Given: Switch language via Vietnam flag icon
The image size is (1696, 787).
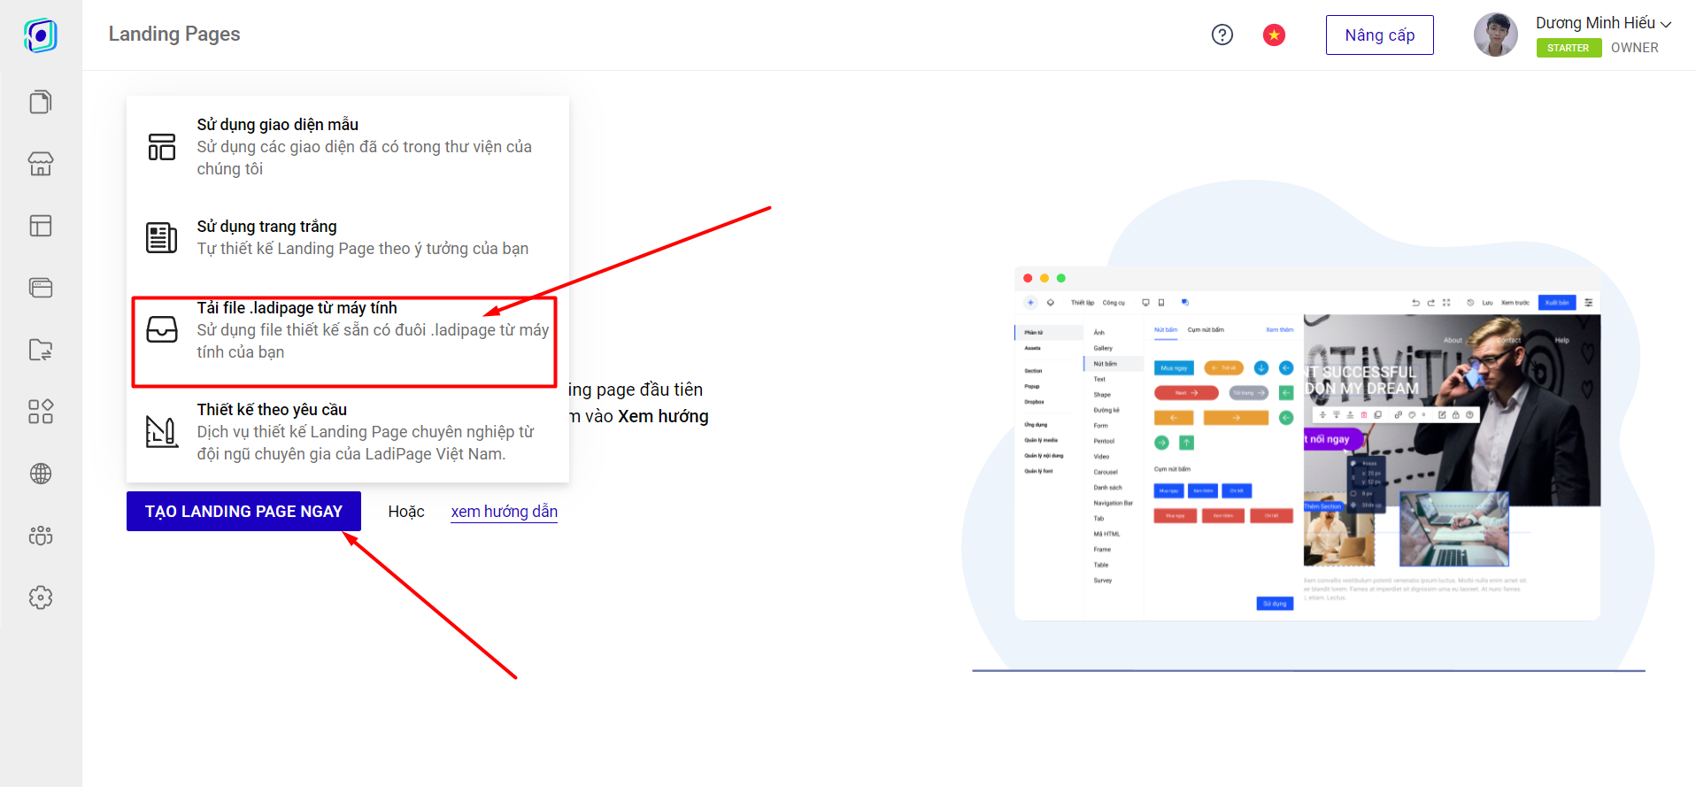Looking at the screenshot, I should [1274, 35].
